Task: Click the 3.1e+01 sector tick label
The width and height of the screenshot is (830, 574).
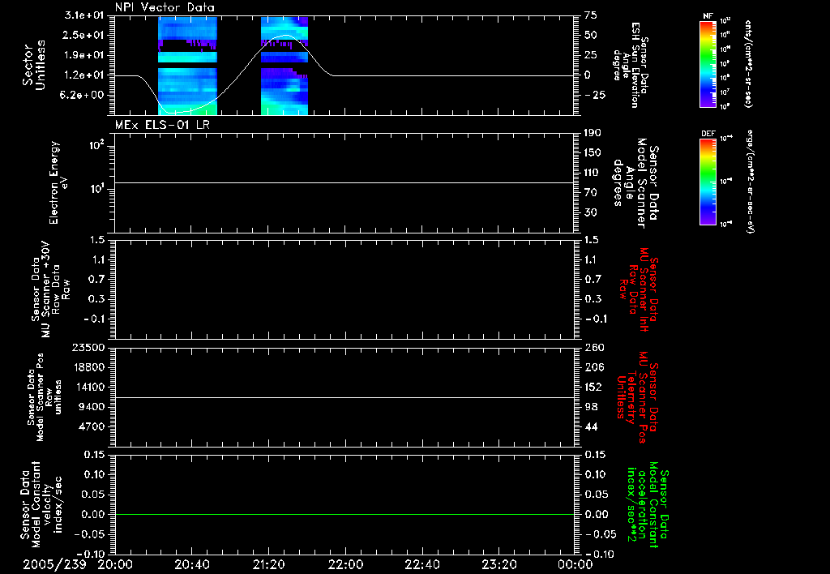Action: pos(84,15)
